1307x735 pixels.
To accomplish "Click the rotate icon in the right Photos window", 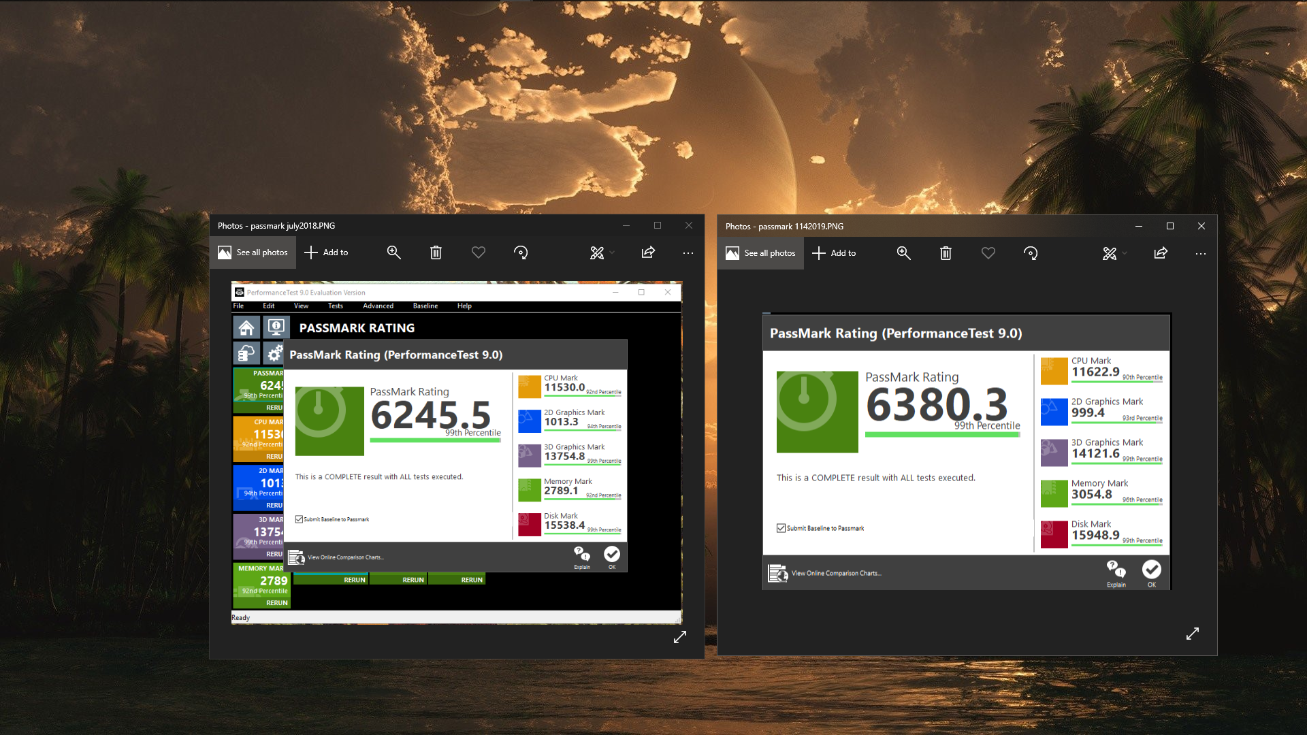I will [x=1031, y=253].
